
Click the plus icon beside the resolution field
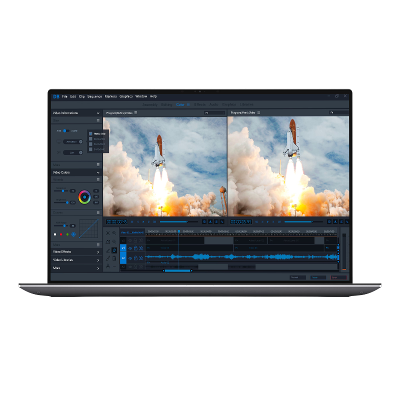click(80, 141)
